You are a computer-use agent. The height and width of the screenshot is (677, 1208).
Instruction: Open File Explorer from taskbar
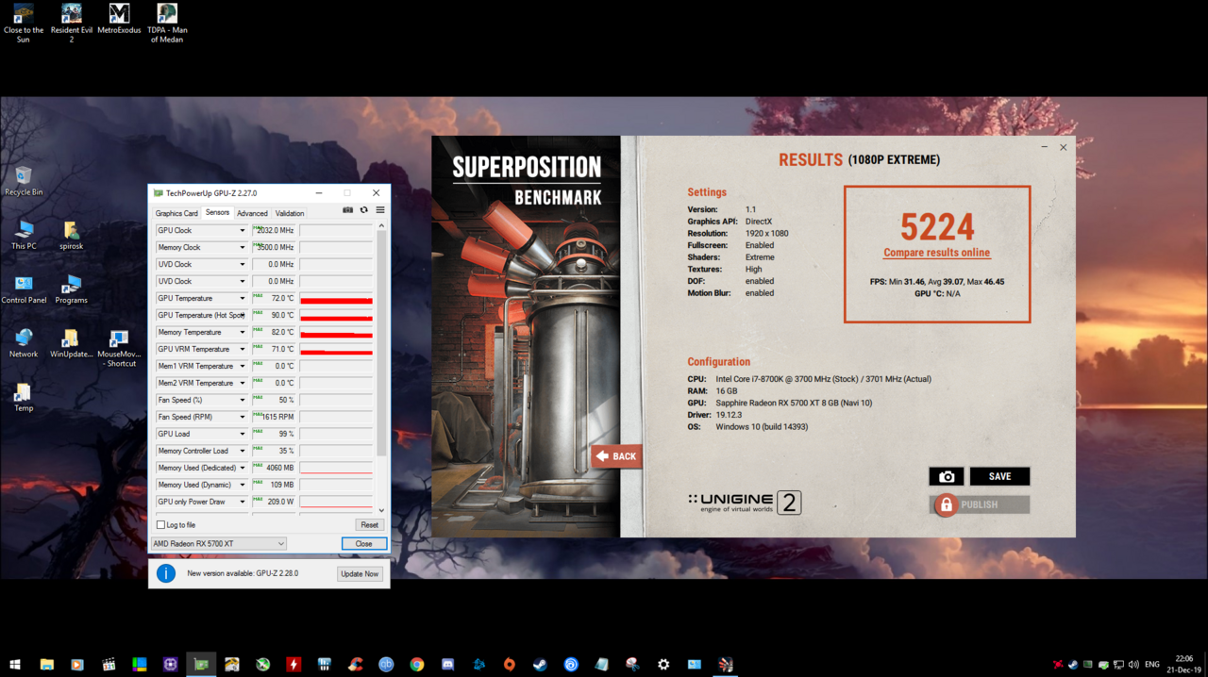46,664
